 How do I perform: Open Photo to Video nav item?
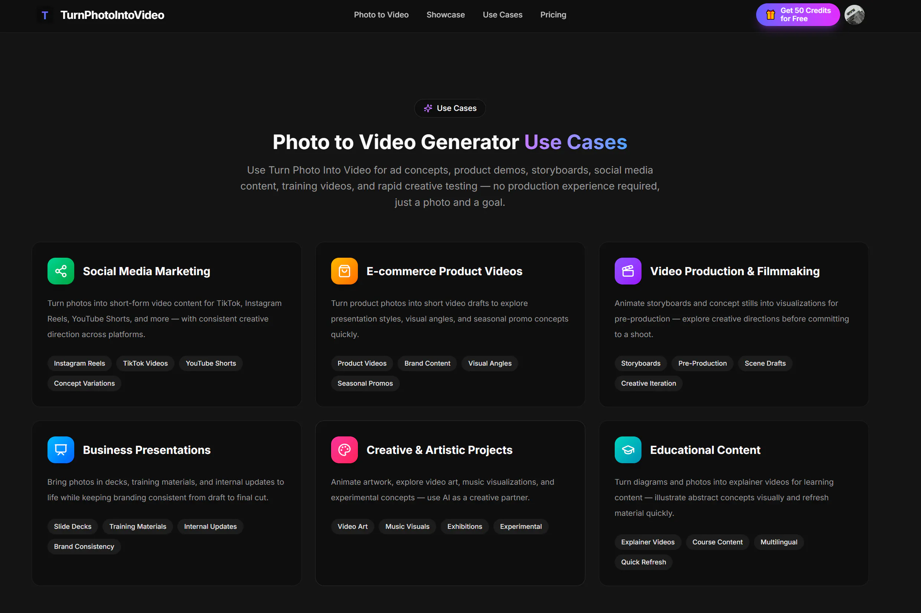(x=381, y=15)
